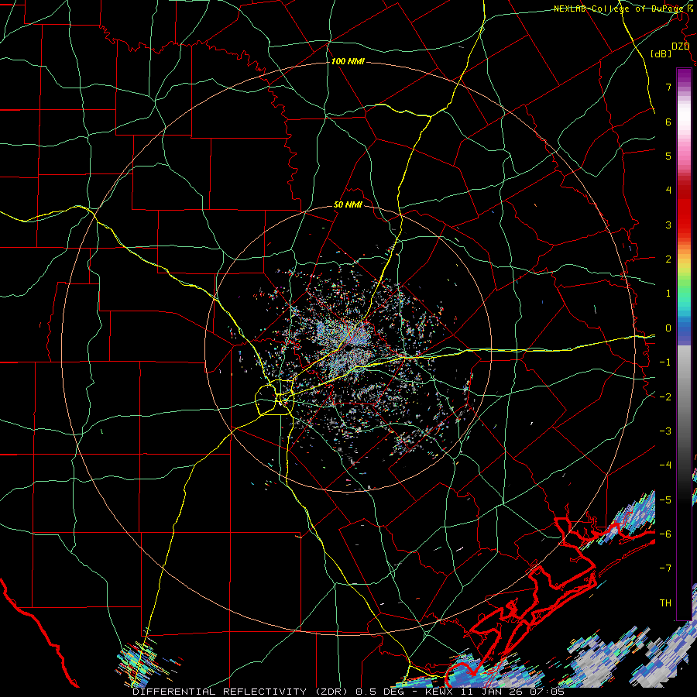697x697 pixels.
Task: Click the DIFFERENTIAL REFLECTIVITY (ZDR) caption text
Action: click(x=242, y=692)
